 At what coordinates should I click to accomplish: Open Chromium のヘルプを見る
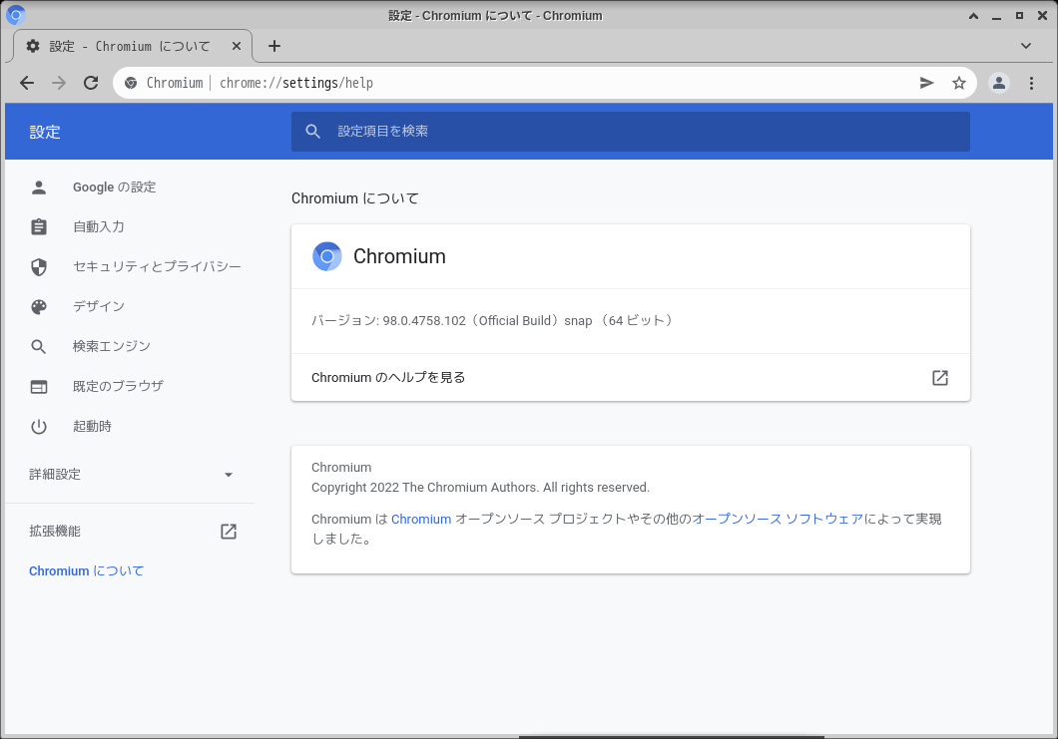pos(630,378)
